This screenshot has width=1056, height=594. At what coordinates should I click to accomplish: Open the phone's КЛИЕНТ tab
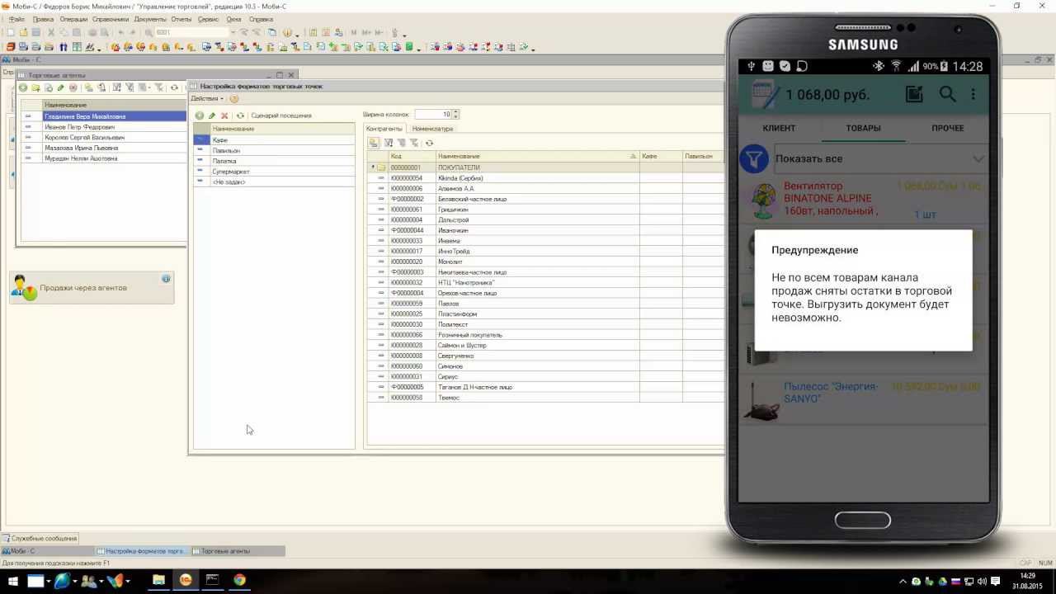tap(779, 128)
